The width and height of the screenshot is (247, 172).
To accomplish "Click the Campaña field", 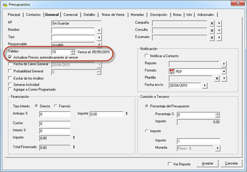I will [x=180, y=24].
